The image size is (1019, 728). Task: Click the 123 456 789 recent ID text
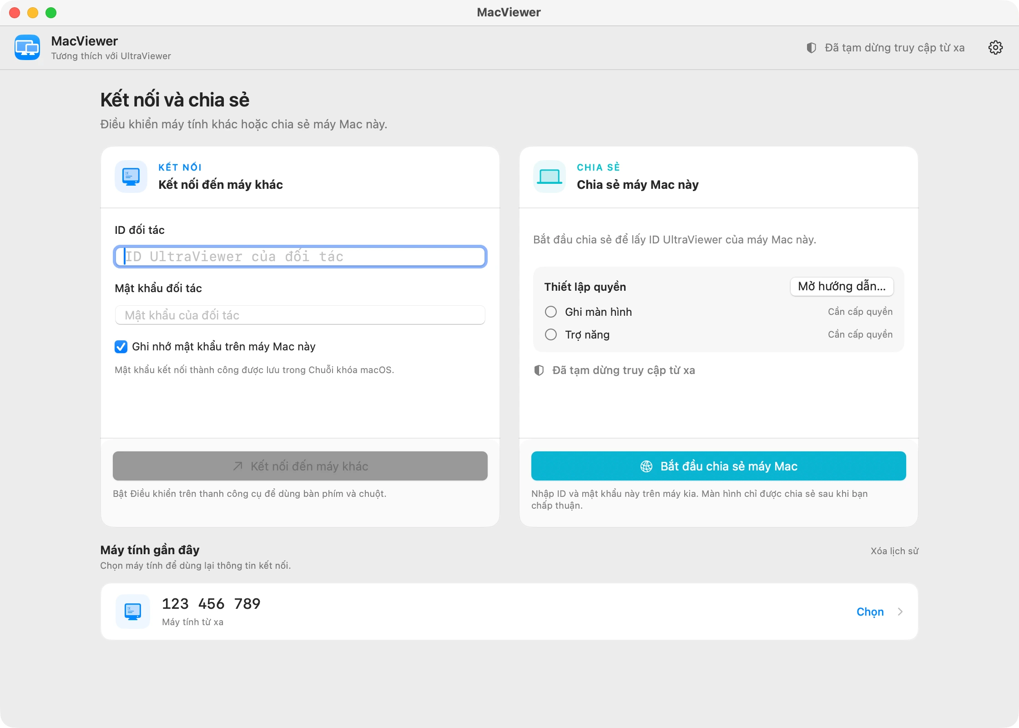pyautogui.click(x=211, y=604)
